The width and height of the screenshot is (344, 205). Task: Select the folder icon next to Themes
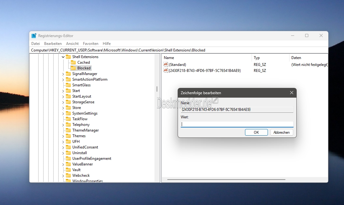click(x=68, y=136)
